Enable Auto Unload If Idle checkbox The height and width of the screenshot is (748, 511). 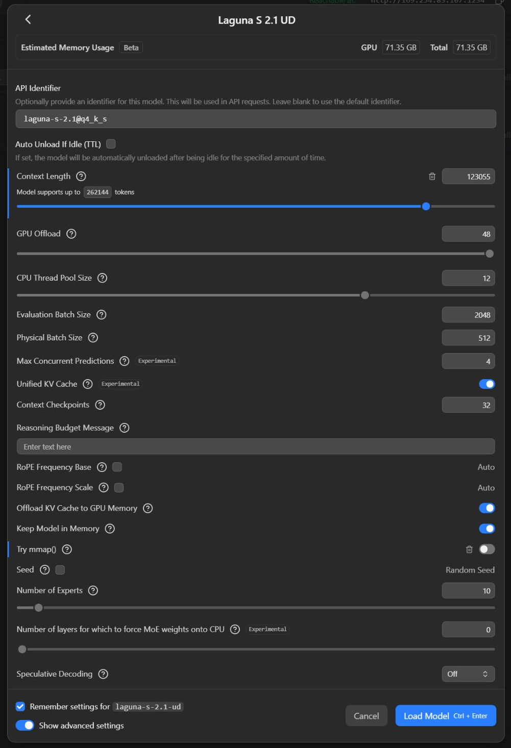111,144
